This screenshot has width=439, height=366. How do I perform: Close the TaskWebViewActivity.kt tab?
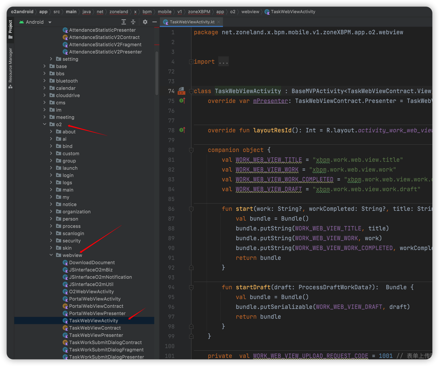tap(219, 22)
